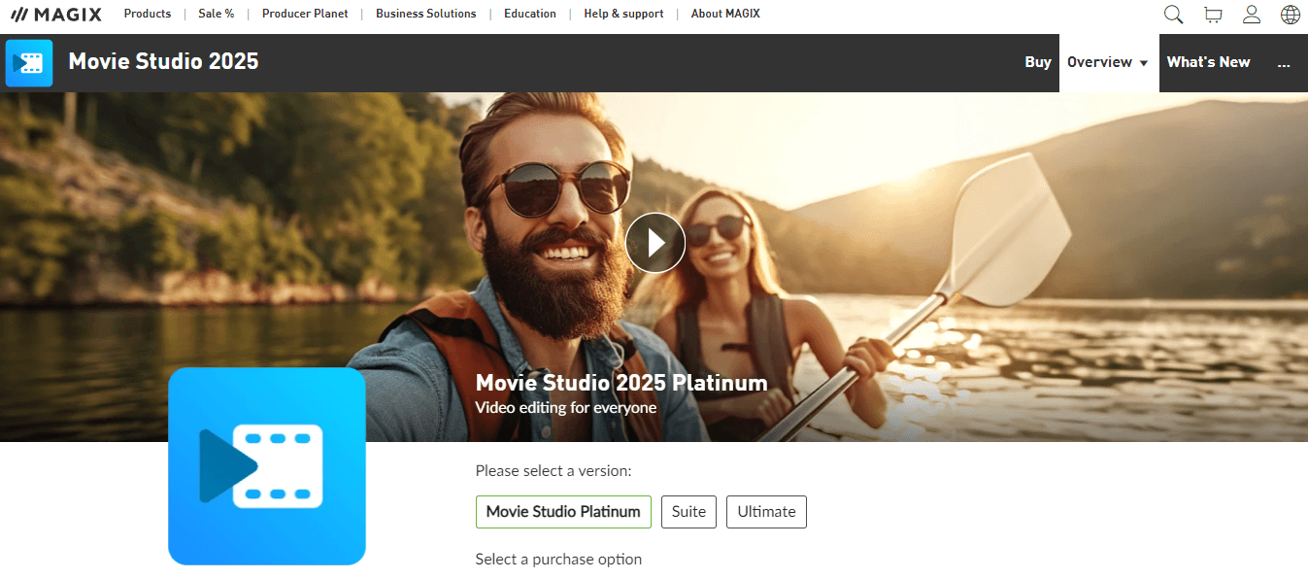Click the Movie Studio 2025 title
This screenshot has height=579, width=1308.
(x=163, y=62)
